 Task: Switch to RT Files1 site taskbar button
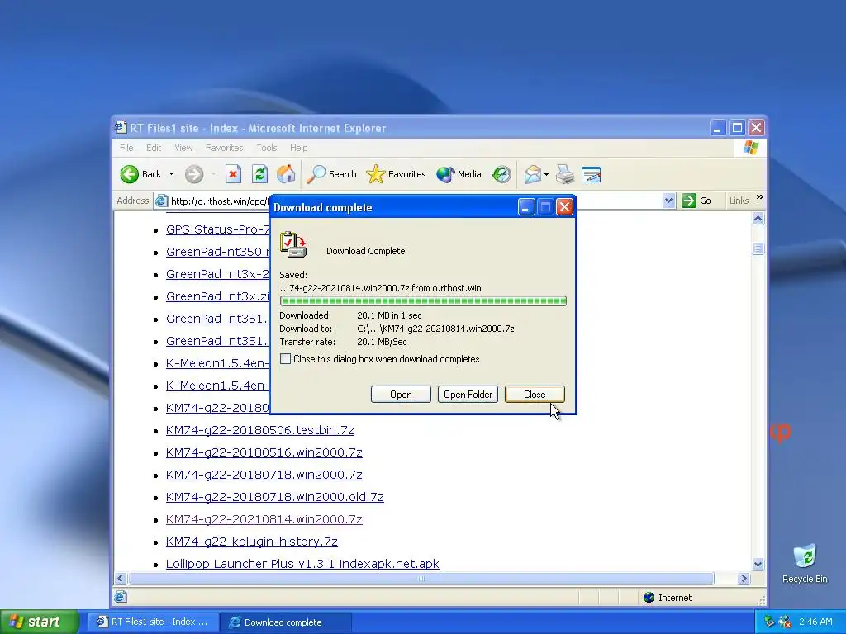[152, 622]
